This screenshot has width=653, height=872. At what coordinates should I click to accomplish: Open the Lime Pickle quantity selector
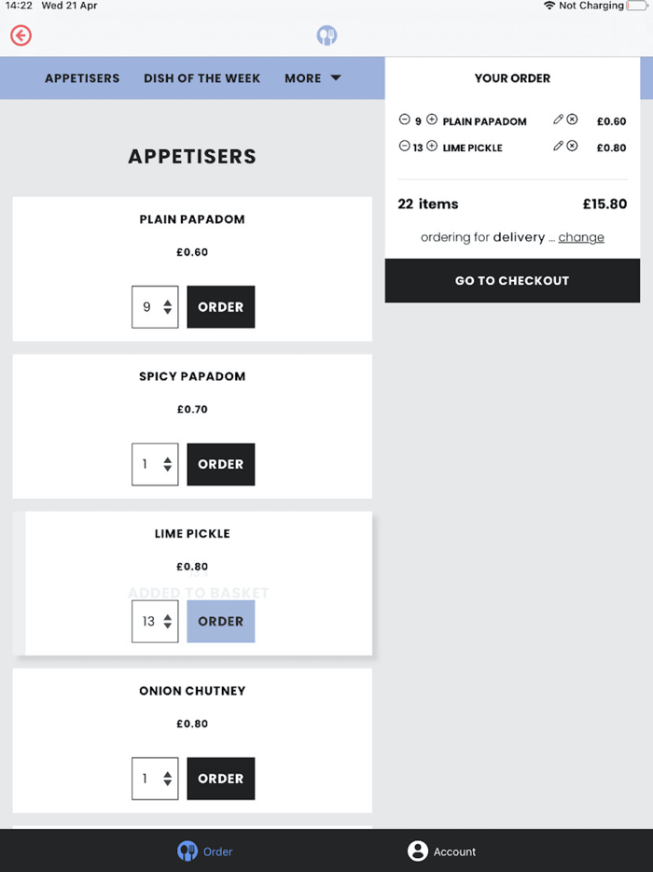155,621
